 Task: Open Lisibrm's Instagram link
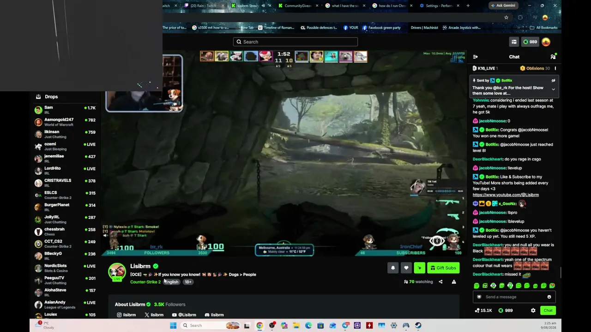pyautogui.click(x=126, y=315)
